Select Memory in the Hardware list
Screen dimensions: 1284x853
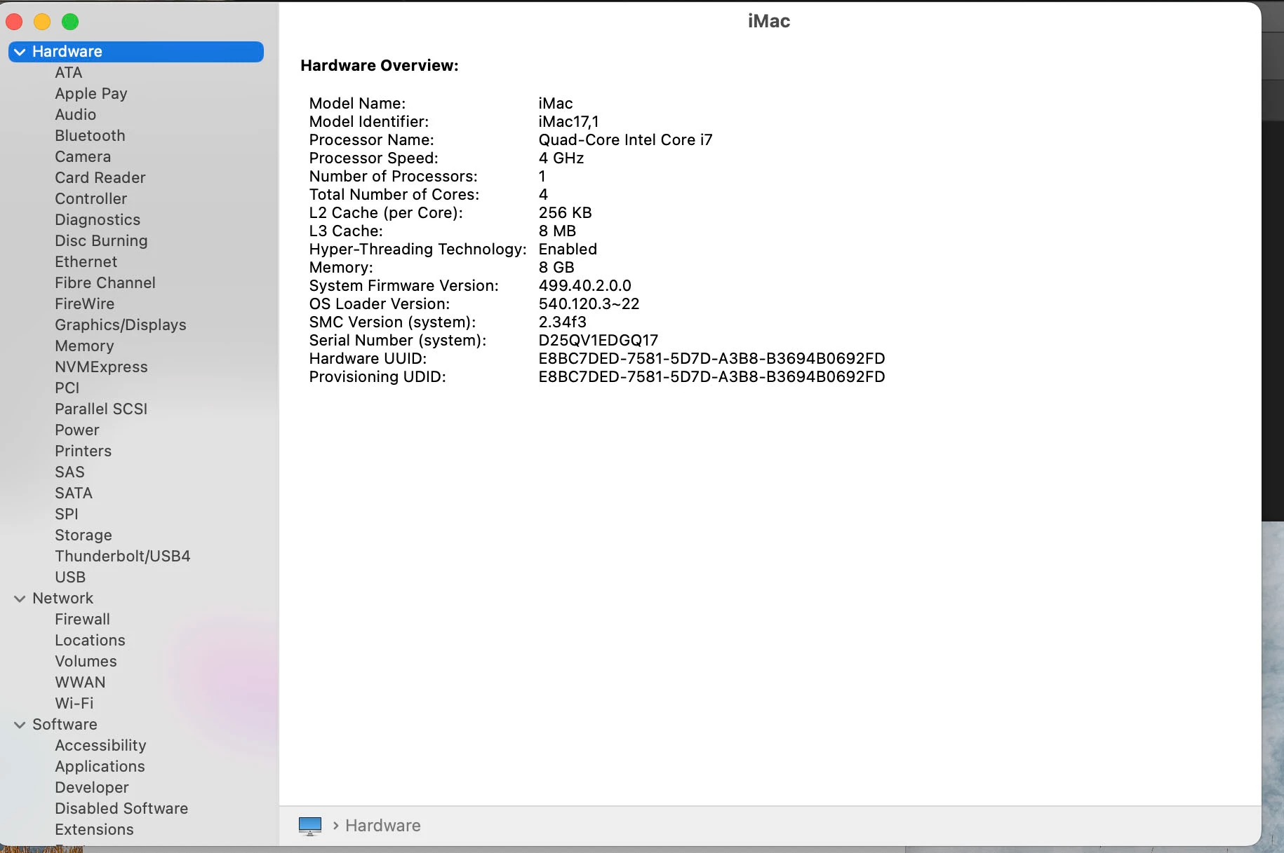(x=84, y=346)
